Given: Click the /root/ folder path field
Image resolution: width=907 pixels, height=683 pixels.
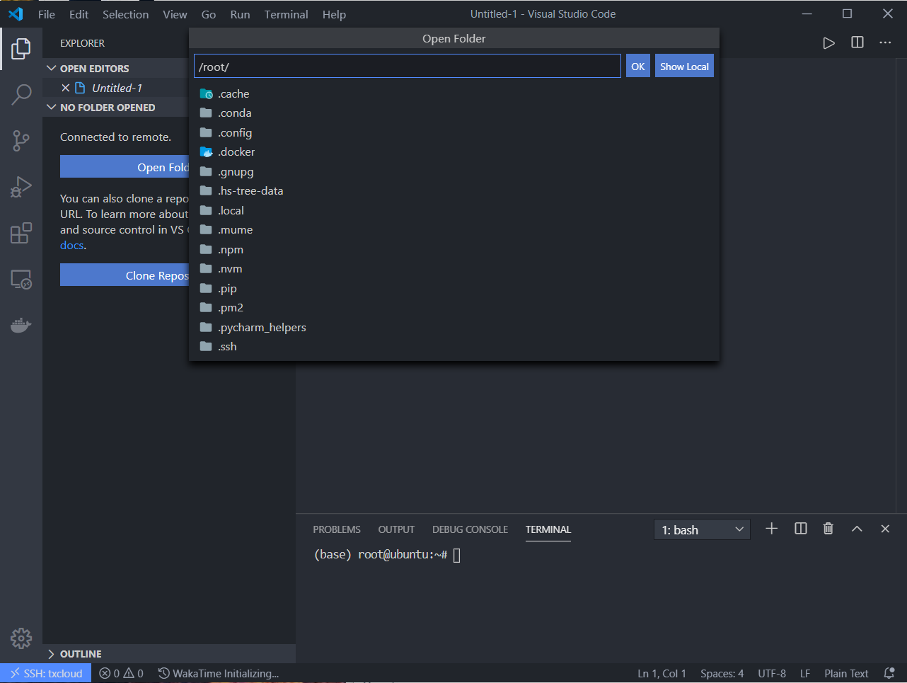Looking at the screenshot, I should [407, 67].
